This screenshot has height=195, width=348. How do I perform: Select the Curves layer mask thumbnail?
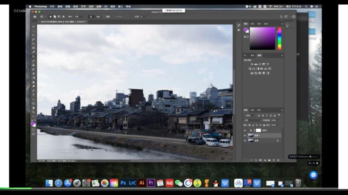[258, 131]
